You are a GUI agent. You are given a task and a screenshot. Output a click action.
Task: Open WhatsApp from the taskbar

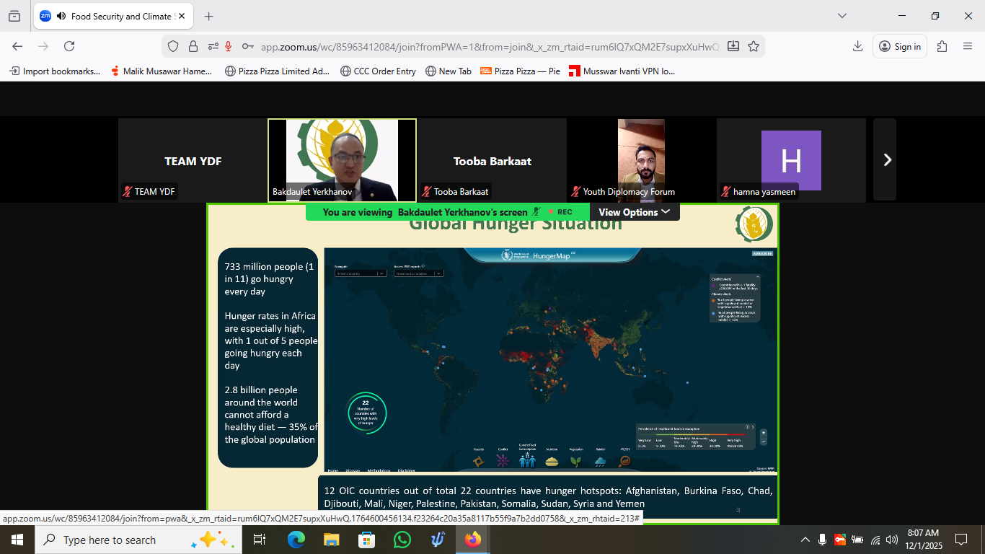point(402,540)
